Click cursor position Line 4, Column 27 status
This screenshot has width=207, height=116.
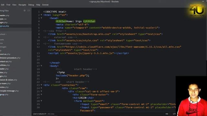(39, 114)
